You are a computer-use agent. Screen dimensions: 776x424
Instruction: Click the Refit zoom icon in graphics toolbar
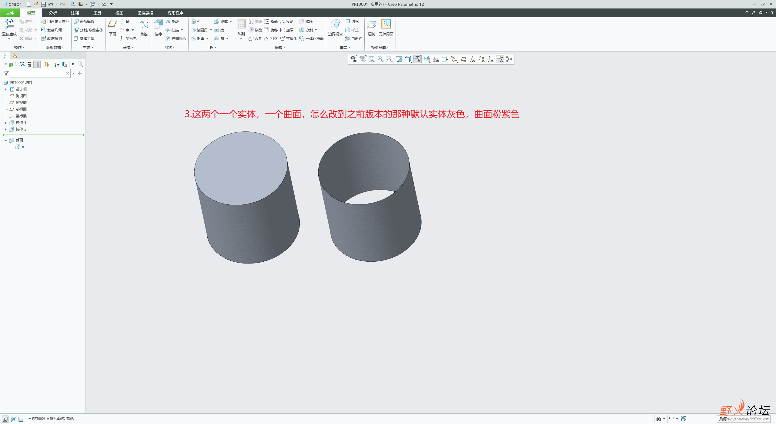point(371,59)
